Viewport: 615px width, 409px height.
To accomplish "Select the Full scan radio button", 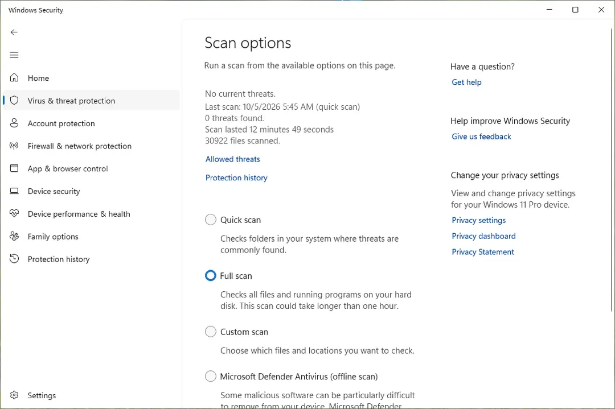I will pos(211,276).
